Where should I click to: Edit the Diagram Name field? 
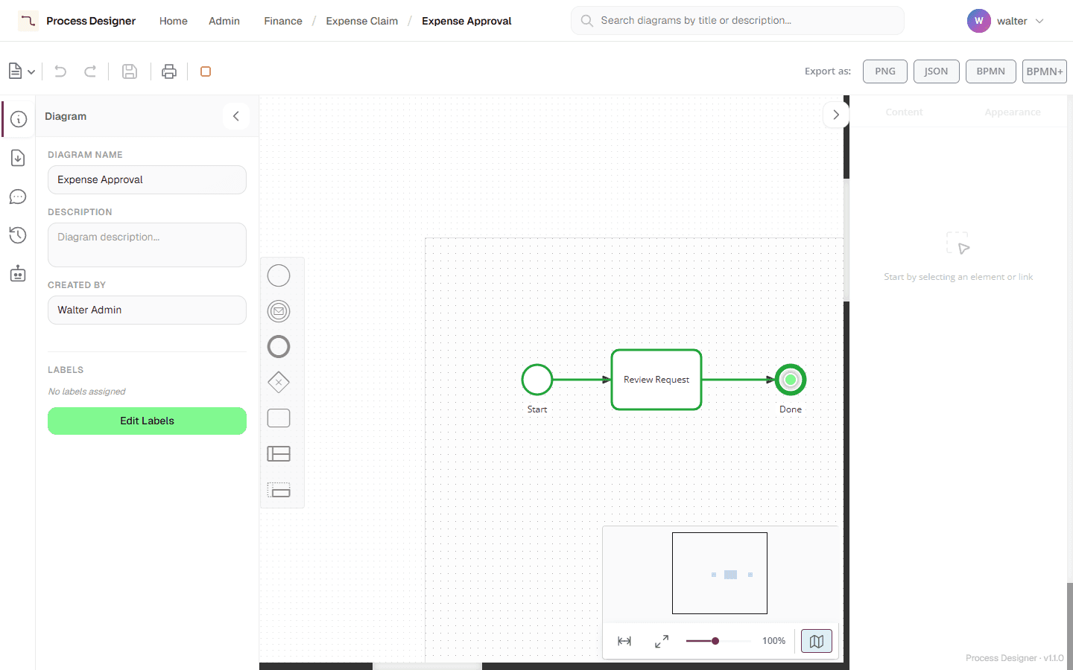tap(147, 179)
